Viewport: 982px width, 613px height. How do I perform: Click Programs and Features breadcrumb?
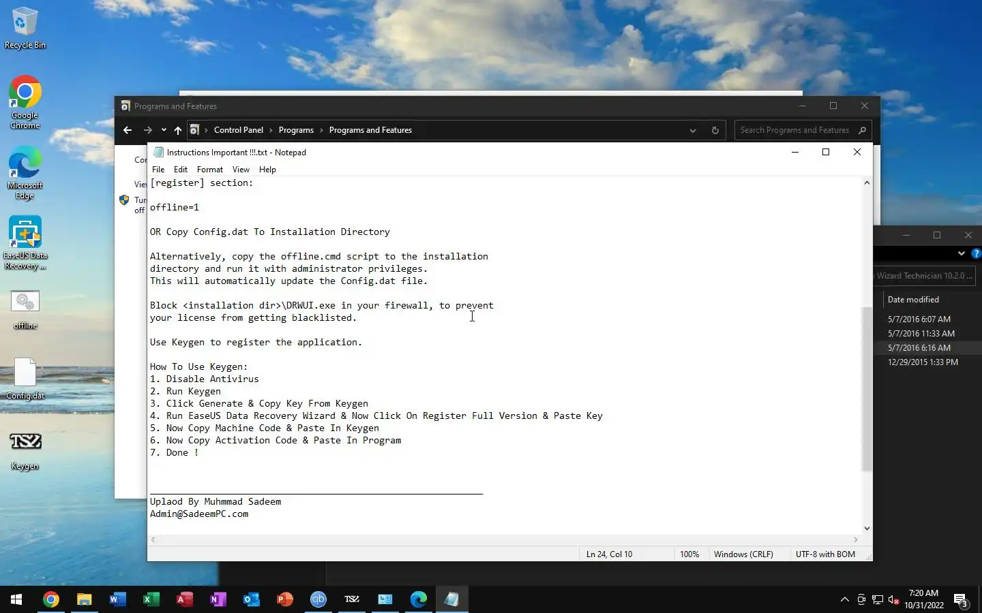[370, 130]
